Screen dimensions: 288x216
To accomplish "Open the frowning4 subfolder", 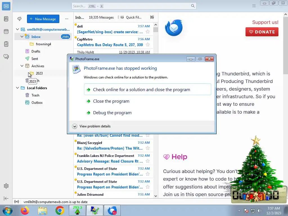I will pos(43,44).
